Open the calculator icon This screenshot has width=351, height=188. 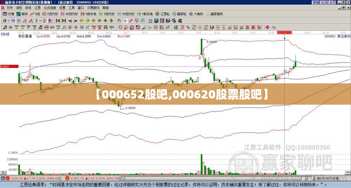pyautogui.click(x=156, y=21)
